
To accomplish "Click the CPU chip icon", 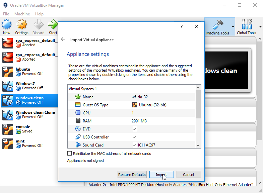I will [78, 113].
